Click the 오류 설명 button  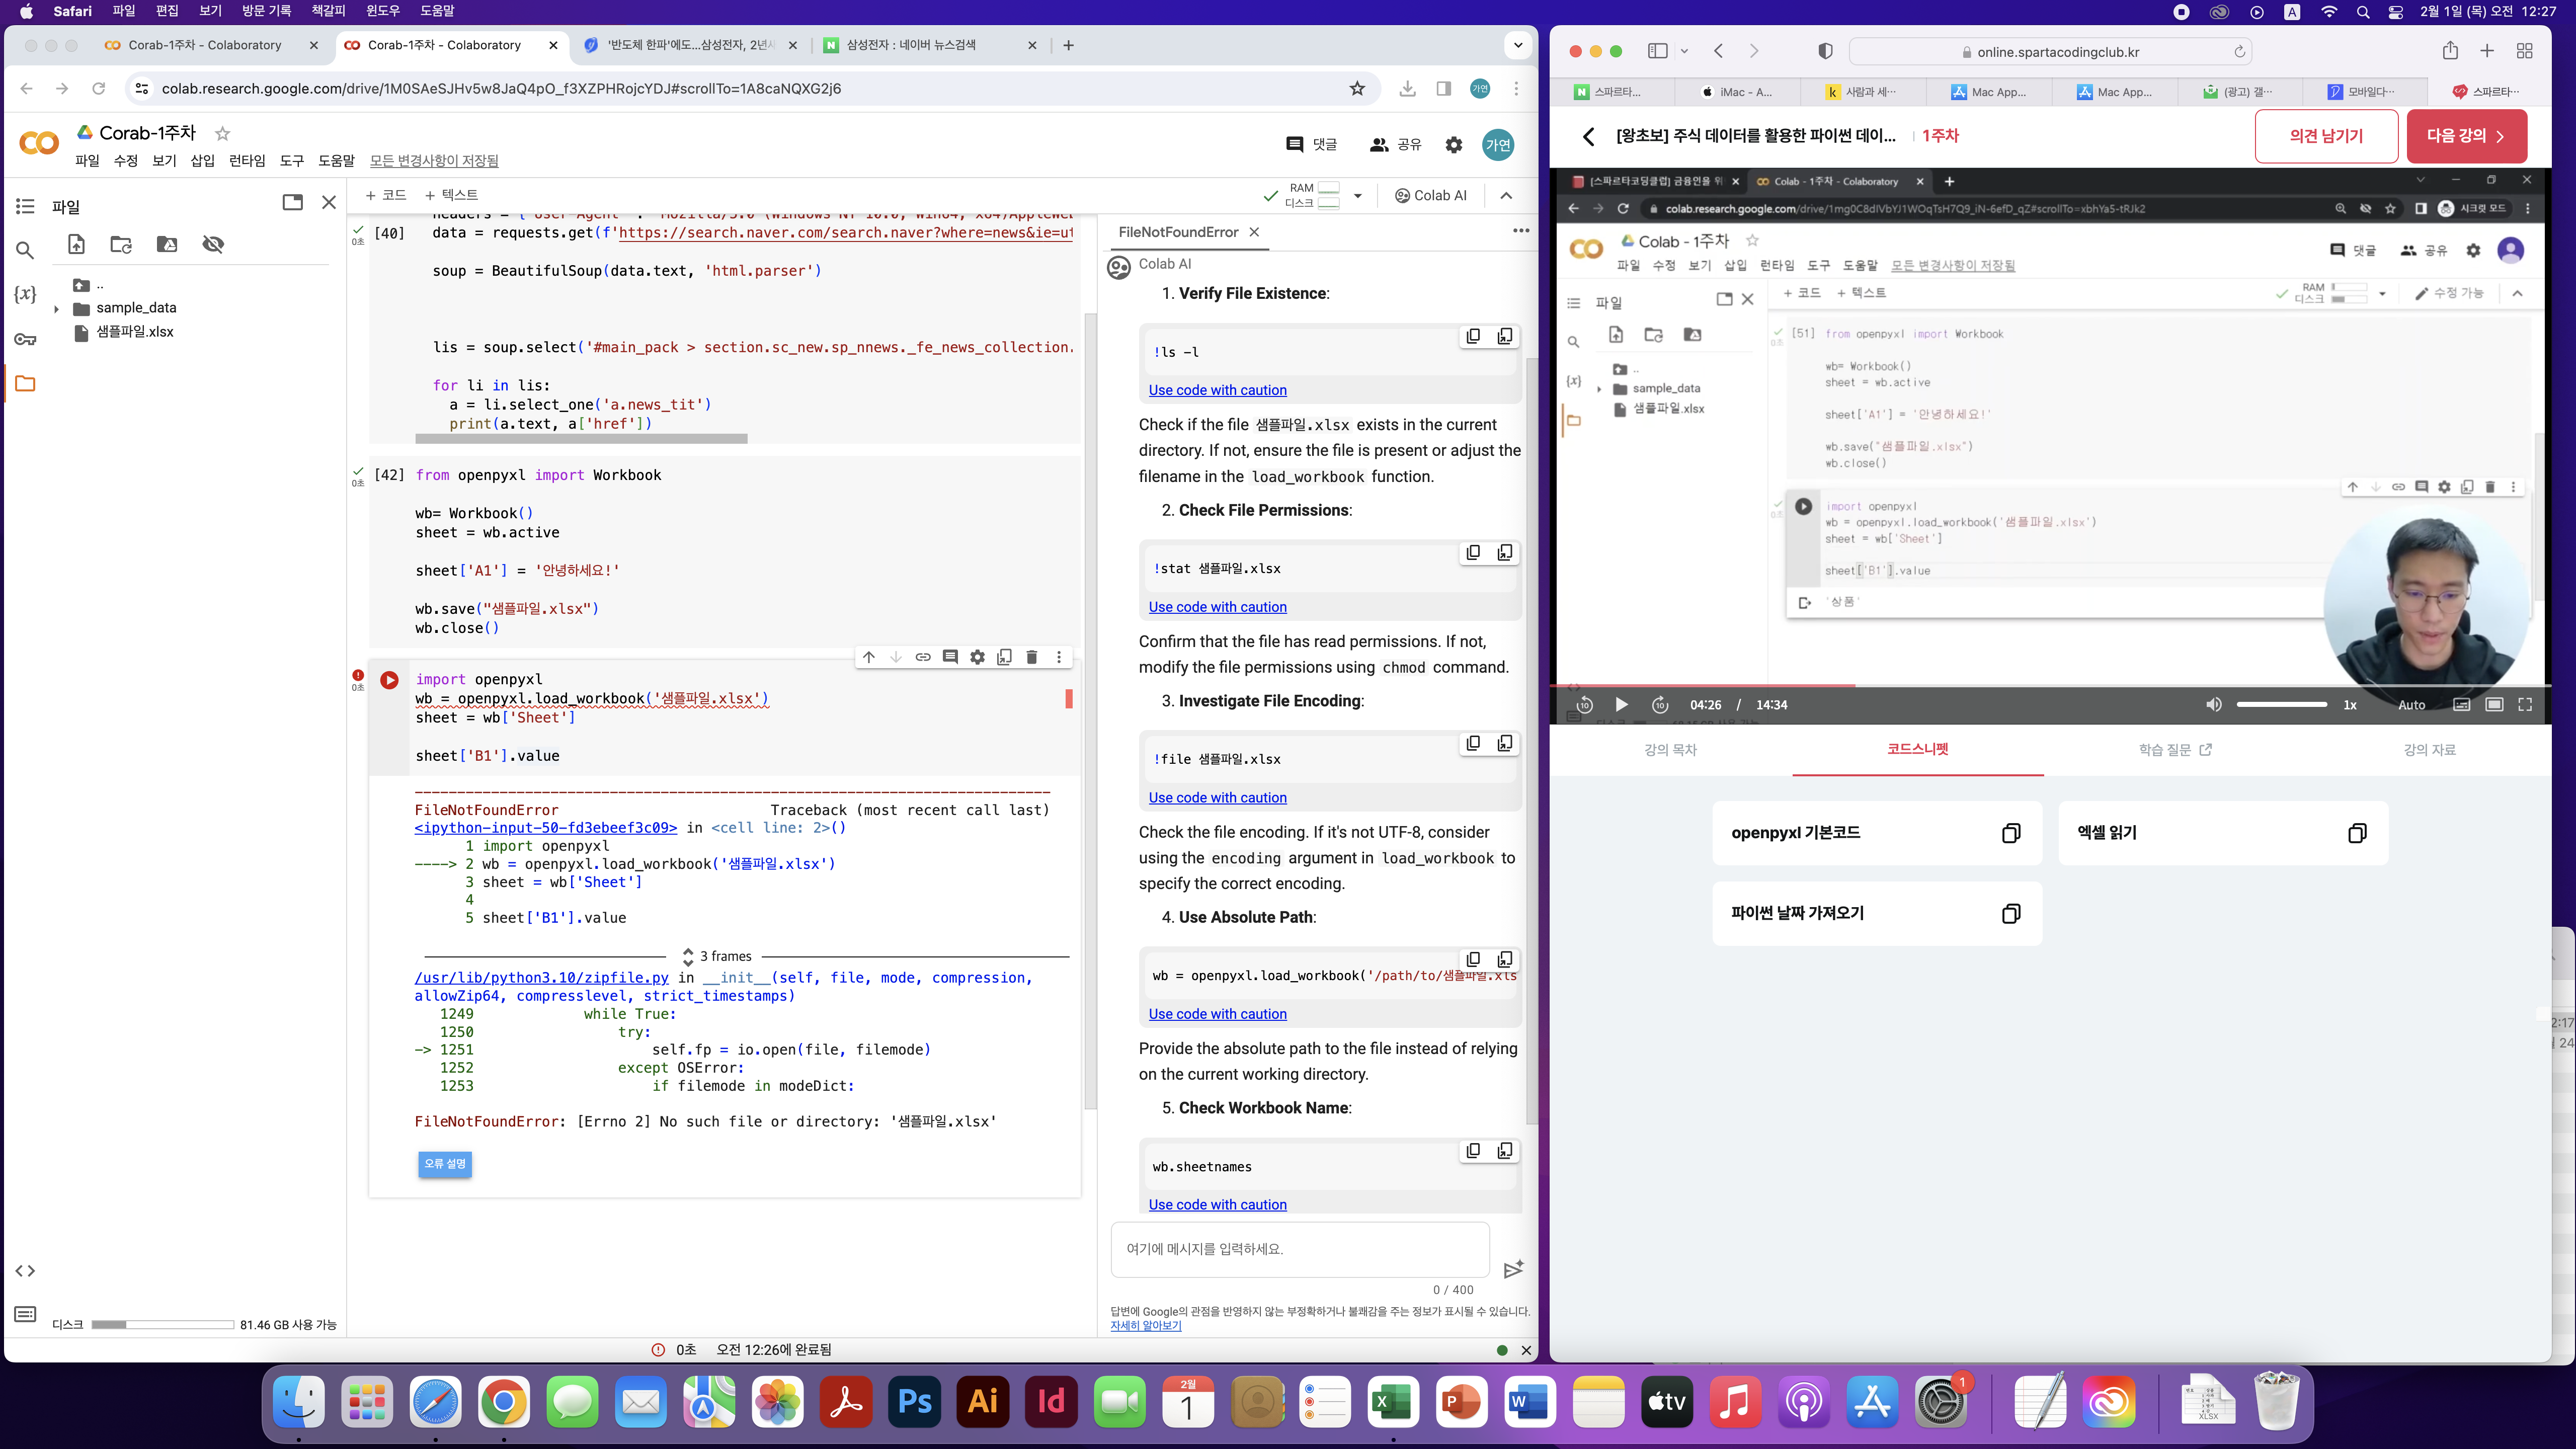coord(444,1164)
